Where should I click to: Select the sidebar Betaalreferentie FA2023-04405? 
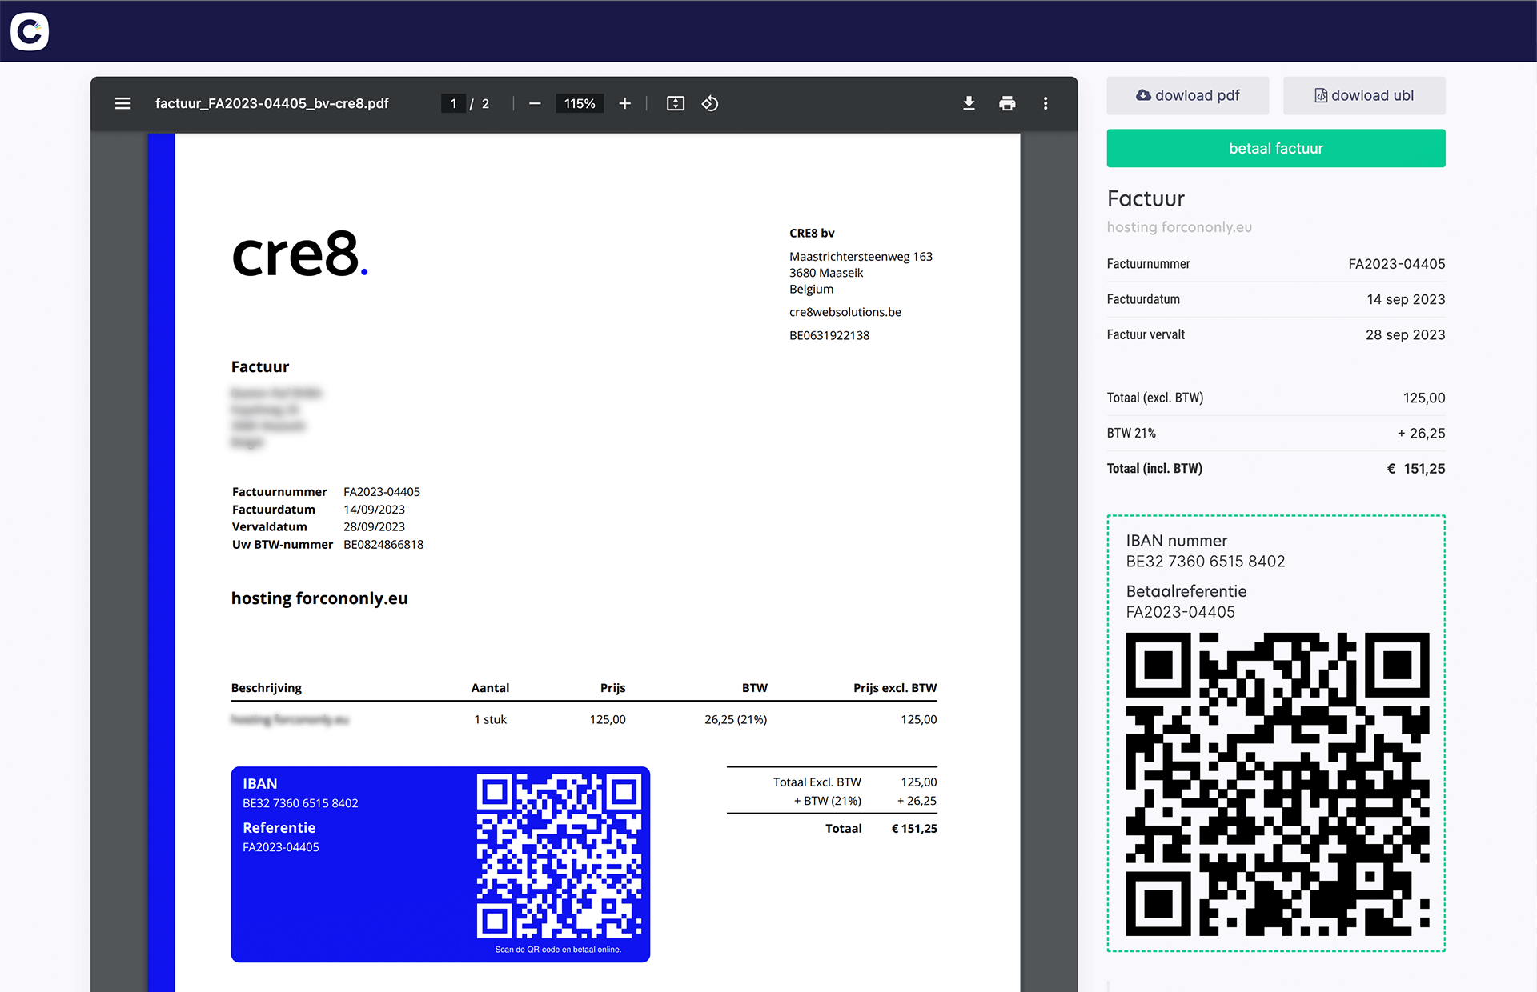pyautogui.click(x=1181, y=612)
